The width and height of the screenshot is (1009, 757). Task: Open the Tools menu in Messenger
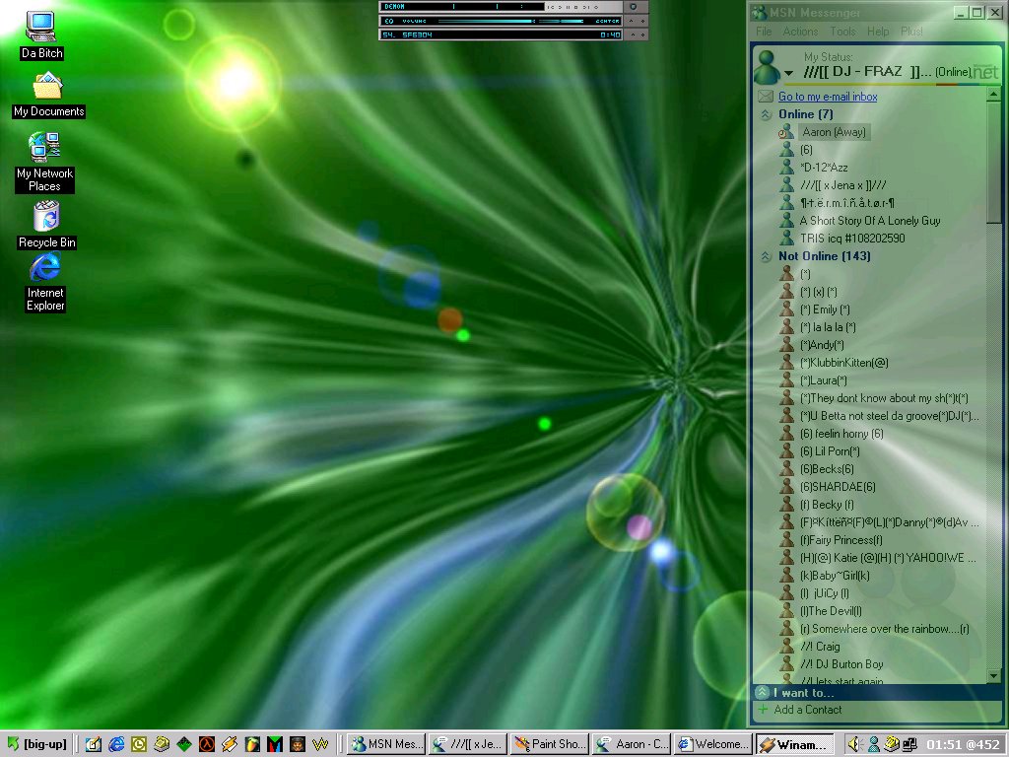[x=842, y=32]
